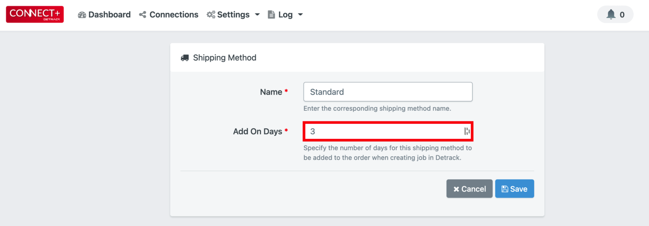649x226 pixels.
Task: Cancel the shipping method form
Action: point(469,189)
